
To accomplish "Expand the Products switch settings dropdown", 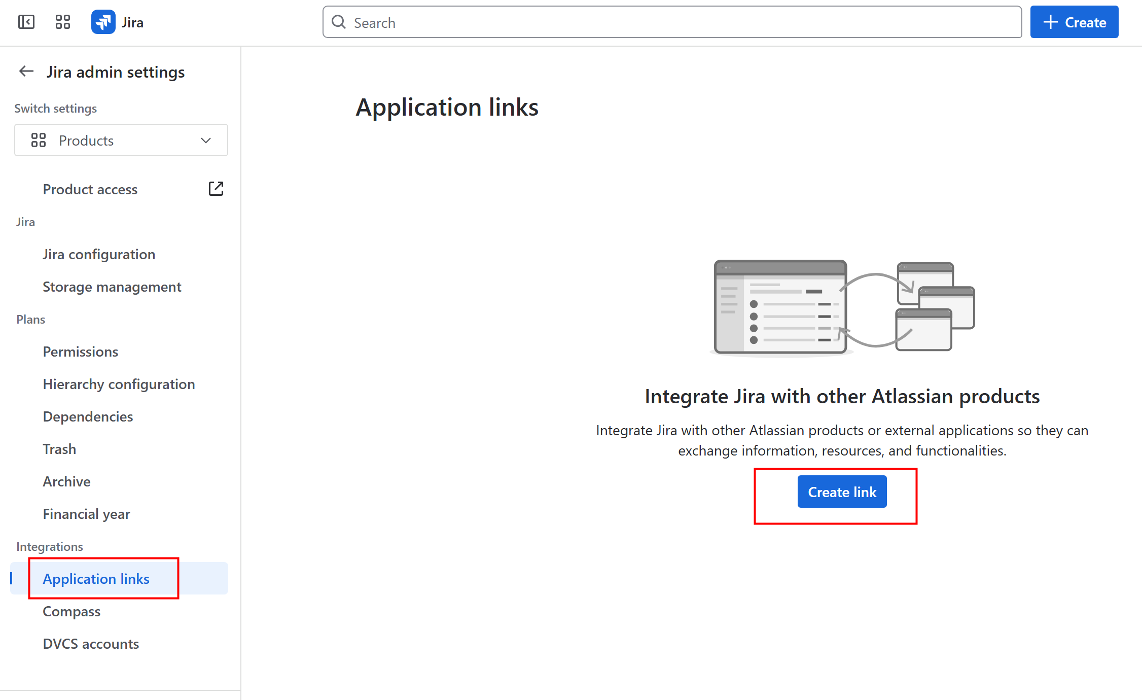I will [121, 140].
